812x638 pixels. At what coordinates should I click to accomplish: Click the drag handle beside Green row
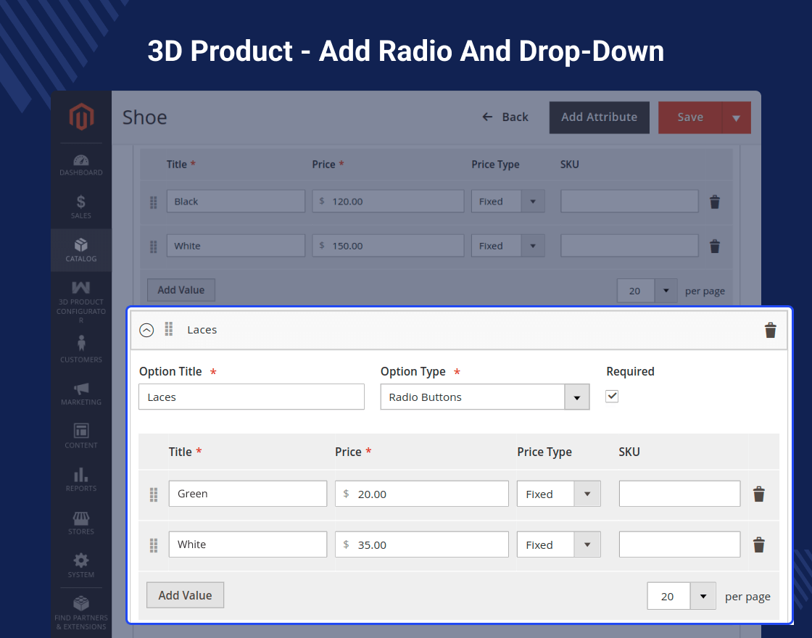pyautogui.click(x=154, y=494)
